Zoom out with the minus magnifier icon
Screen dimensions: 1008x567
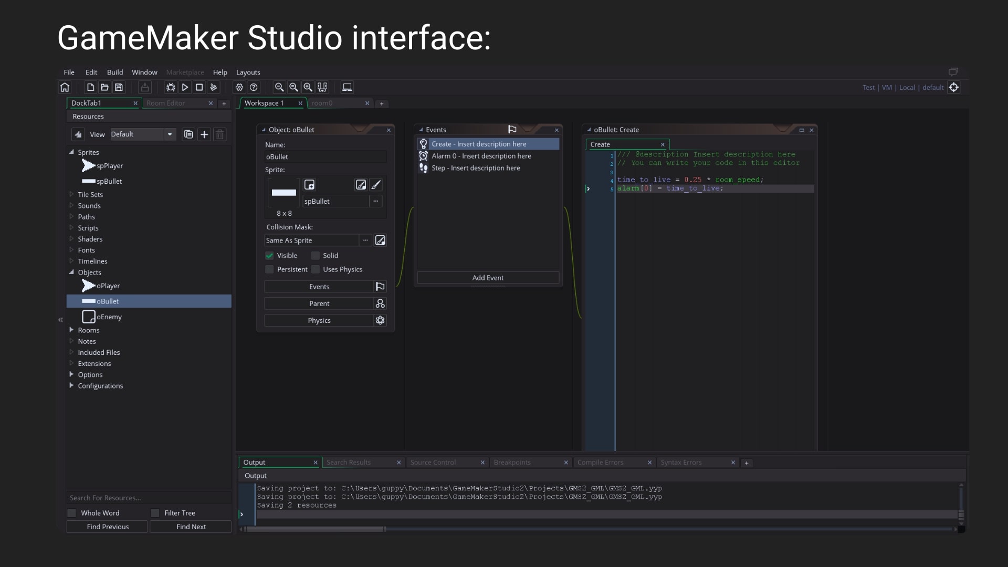tap(279, 87)
